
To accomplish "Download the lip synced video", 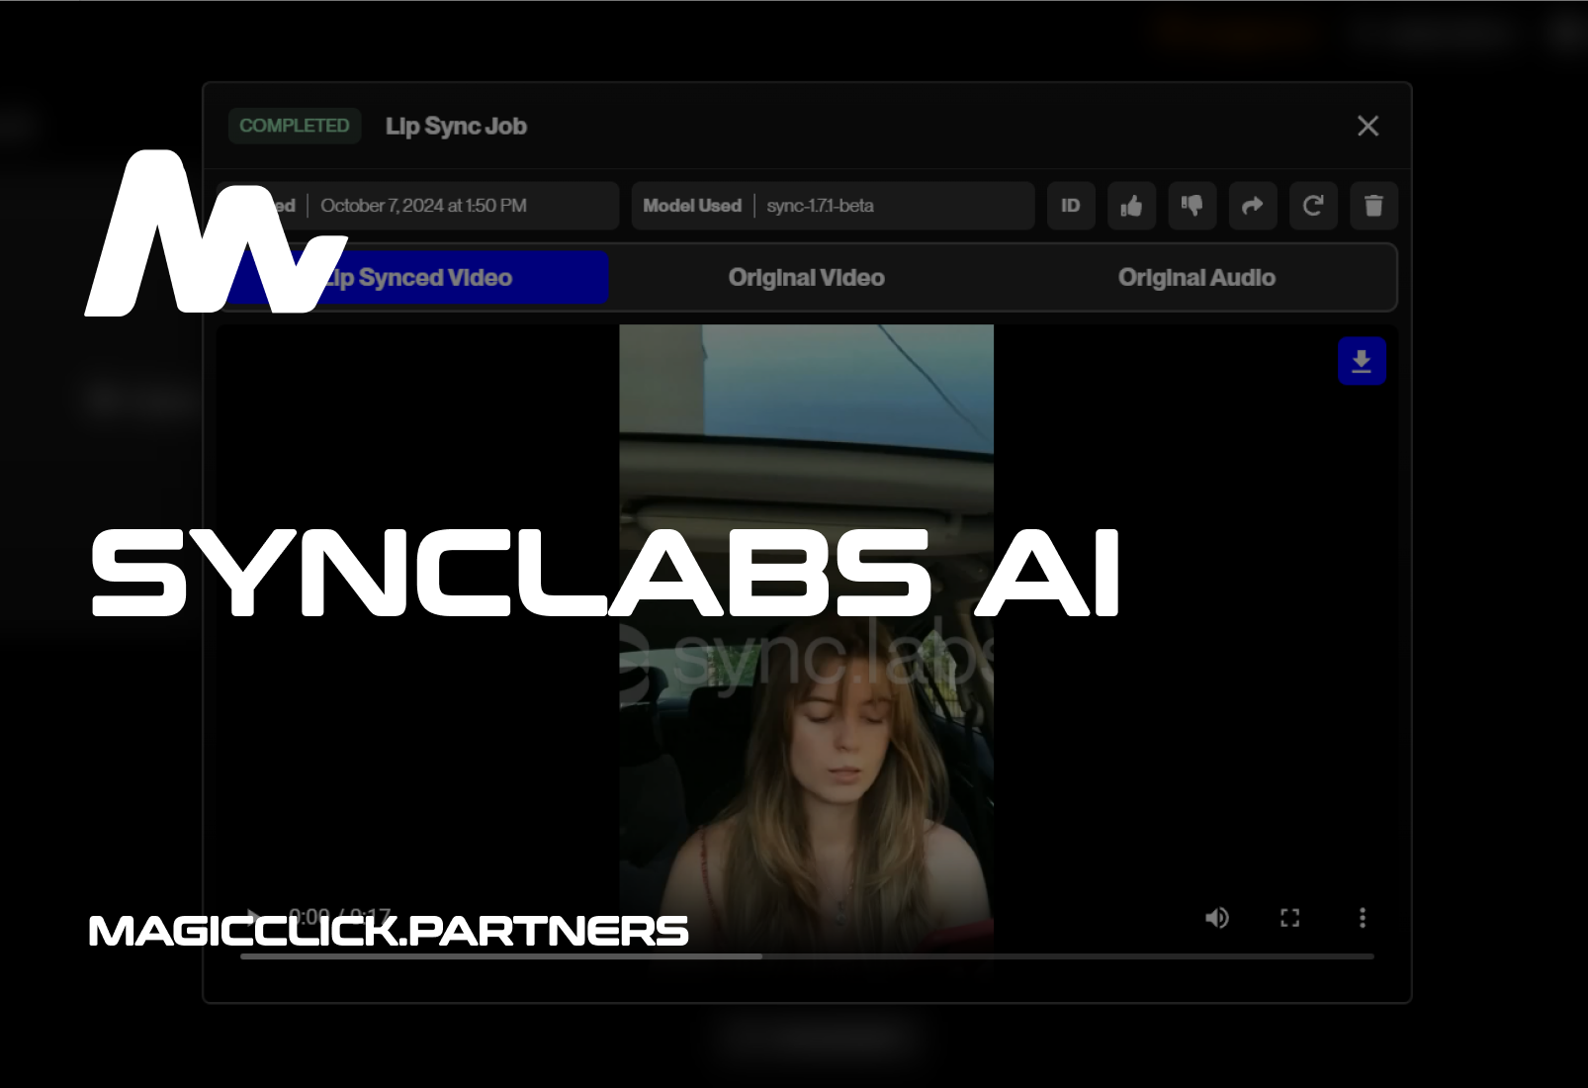I will 1362,361.
